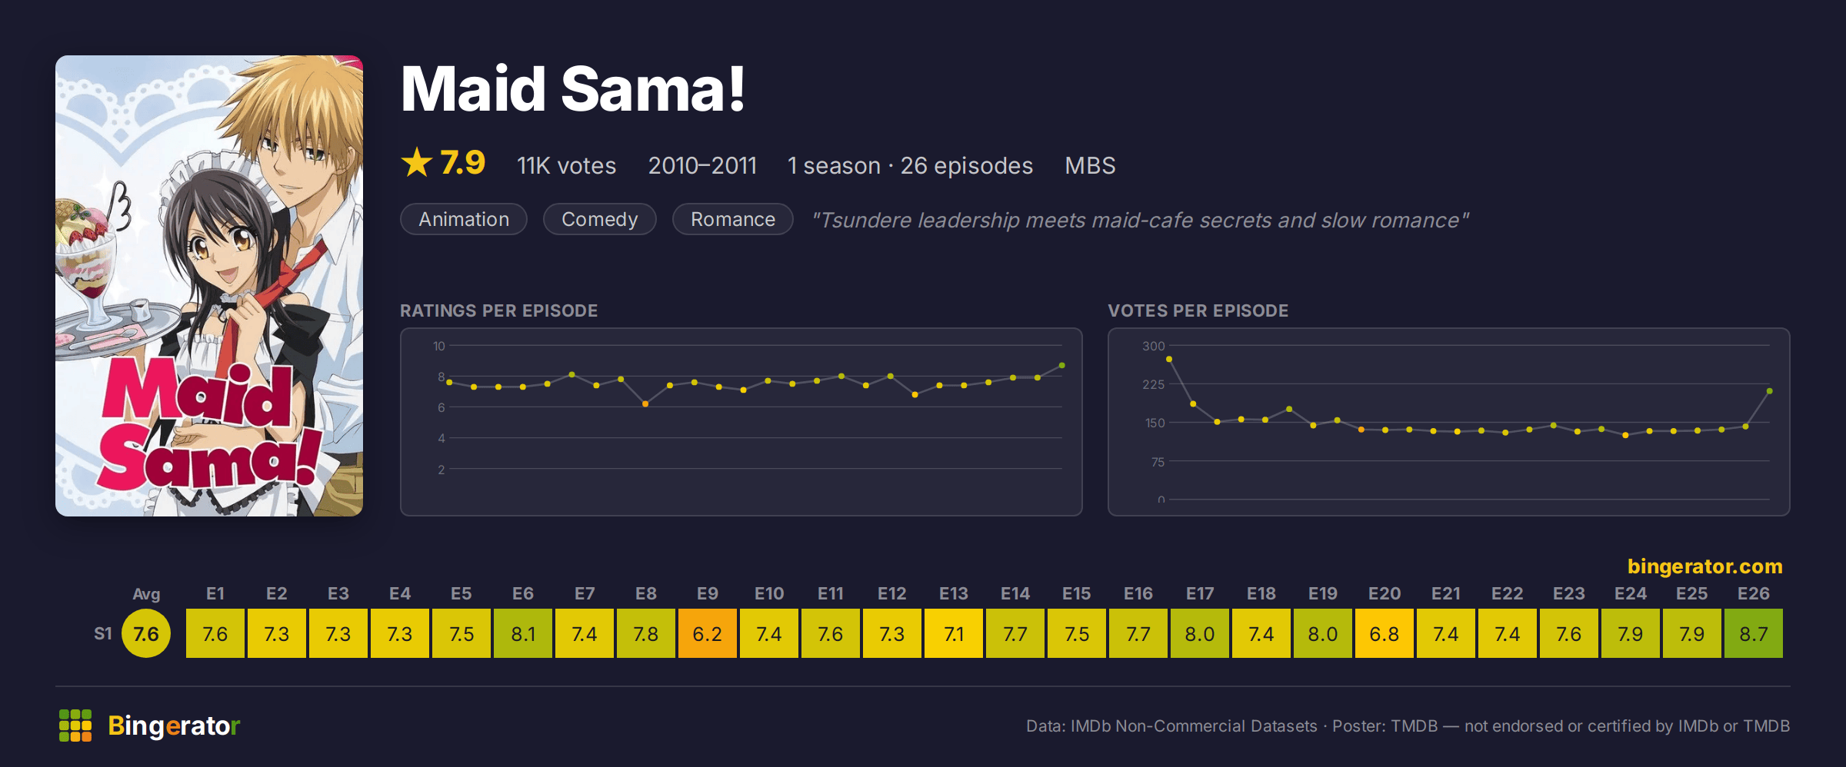Screen dimensions: 1846x767
Task: Open the bingerator.com link
Action: [1704, 566]
